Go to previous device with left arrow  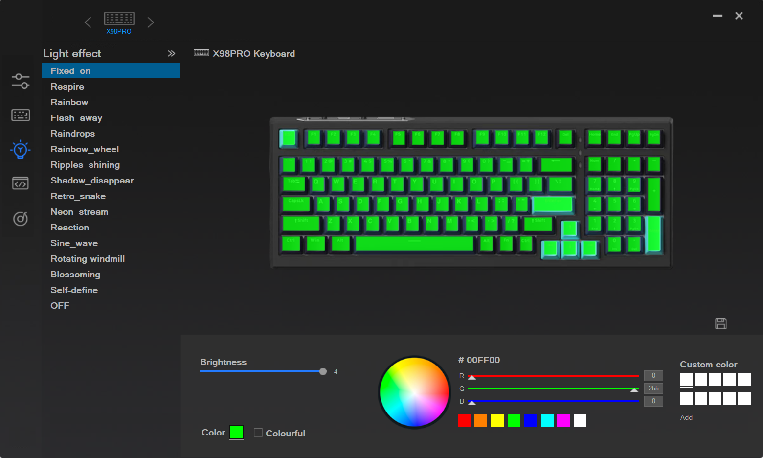point(88,23)
